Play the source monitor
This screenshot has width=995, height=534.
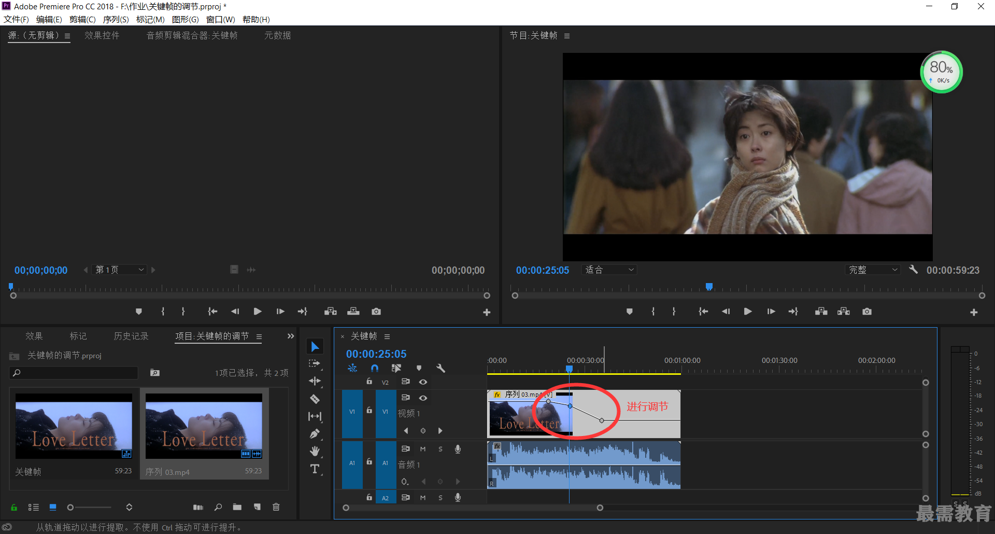tap(258, 312)
